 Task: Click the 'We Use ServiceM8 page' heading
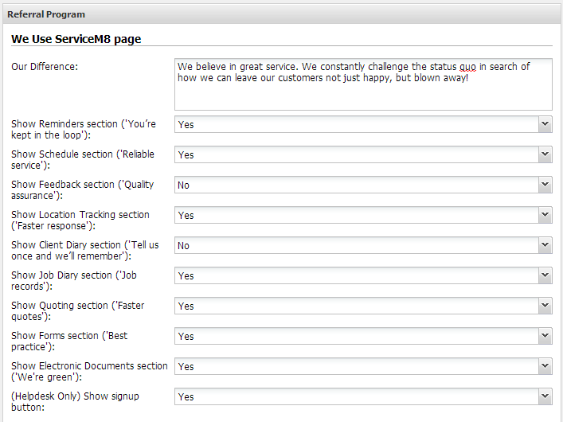click(76, 39)
